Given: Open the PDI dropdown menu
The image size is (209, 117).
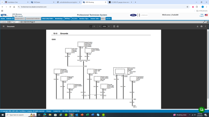Looking at the screenshot, I should 103,19.
